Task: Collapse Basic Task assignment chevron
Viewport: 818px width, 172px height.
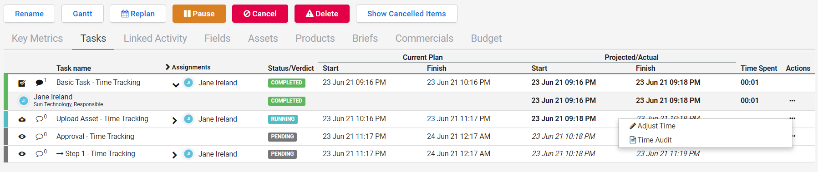Action: [x=176, y=85]
